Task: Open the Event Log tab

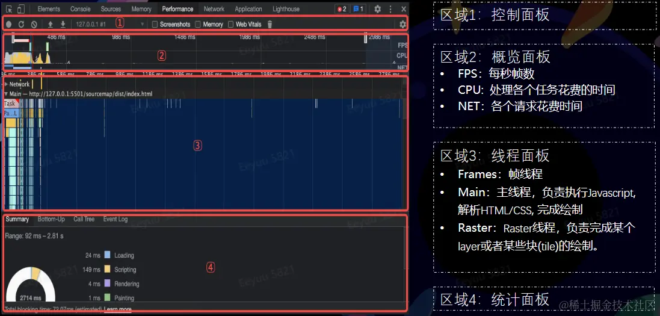Action: point(116,219)
